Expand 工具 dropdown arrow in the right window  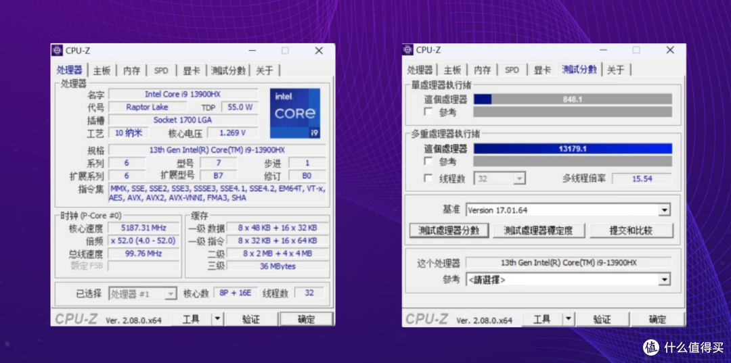(568, 319)
